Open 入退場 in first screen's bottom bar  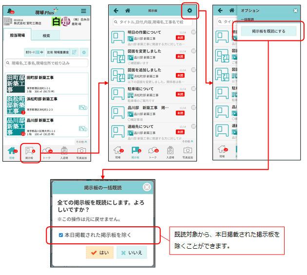click(x=64, y=152)
